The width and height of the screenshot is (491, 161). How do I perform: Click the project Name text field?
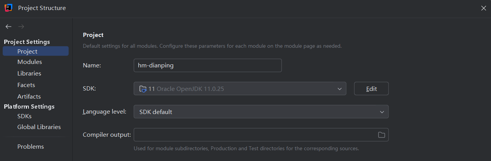pos(207,65)
